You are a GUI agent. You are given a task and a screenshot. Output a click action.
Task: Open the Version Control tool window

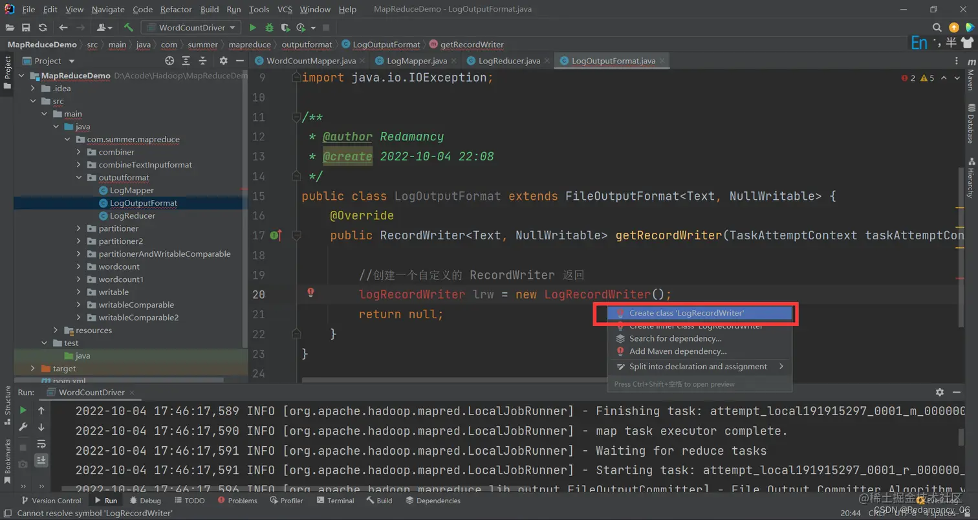(x=50, y=501)
